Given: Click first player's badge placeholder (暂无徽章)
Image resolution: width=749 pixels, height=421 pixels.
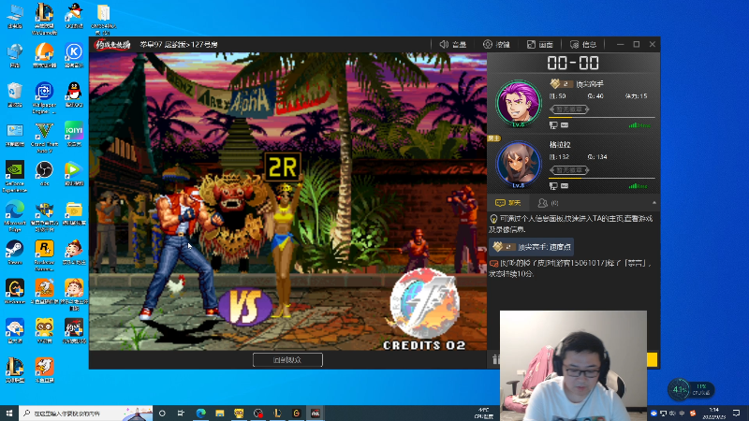Looking at the screenshot, I should tap(569, 109).
